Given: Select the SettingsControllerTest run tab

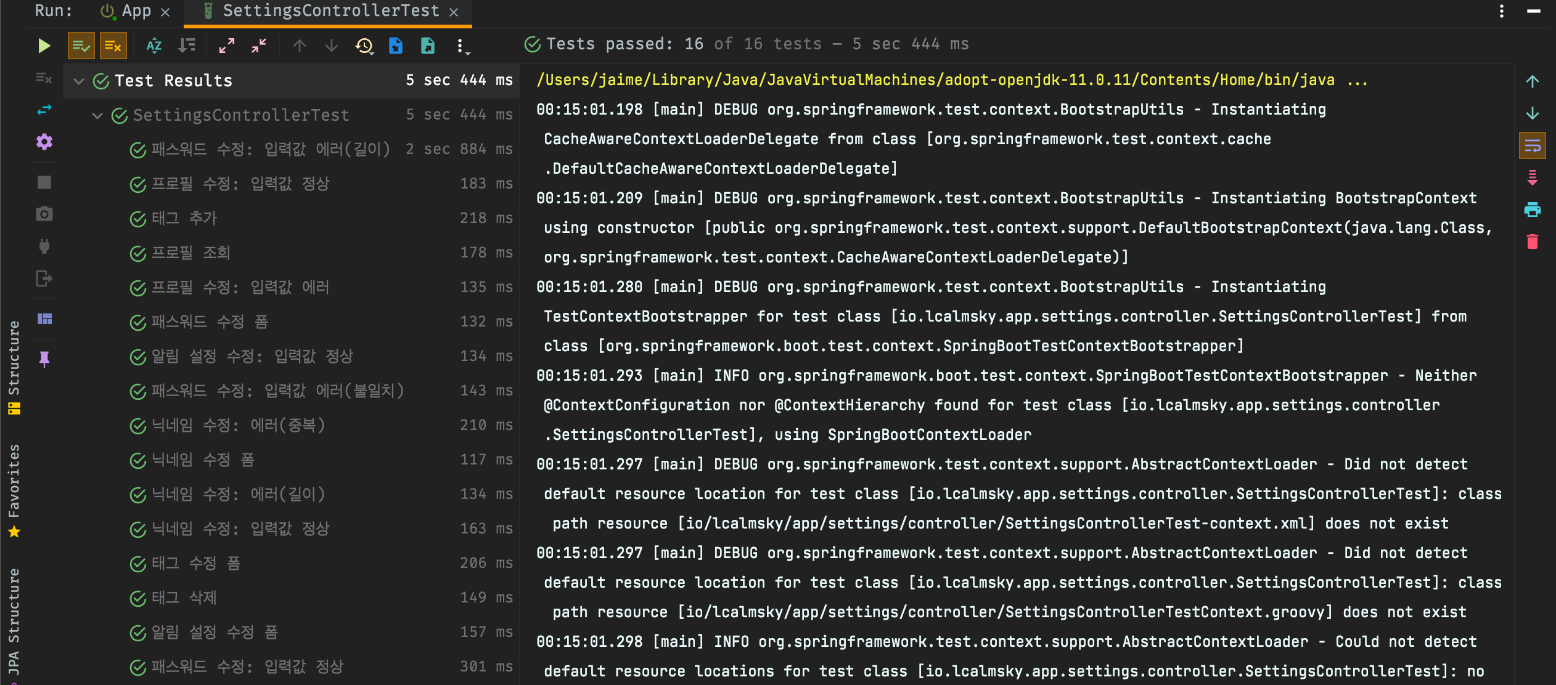Looking at the screenshot, I should coord(330,11).
